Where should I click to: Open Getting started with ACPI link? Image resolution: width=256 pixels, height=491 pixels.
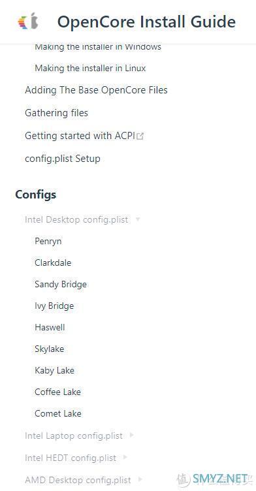pyautogui.click(x=80, y=136)
